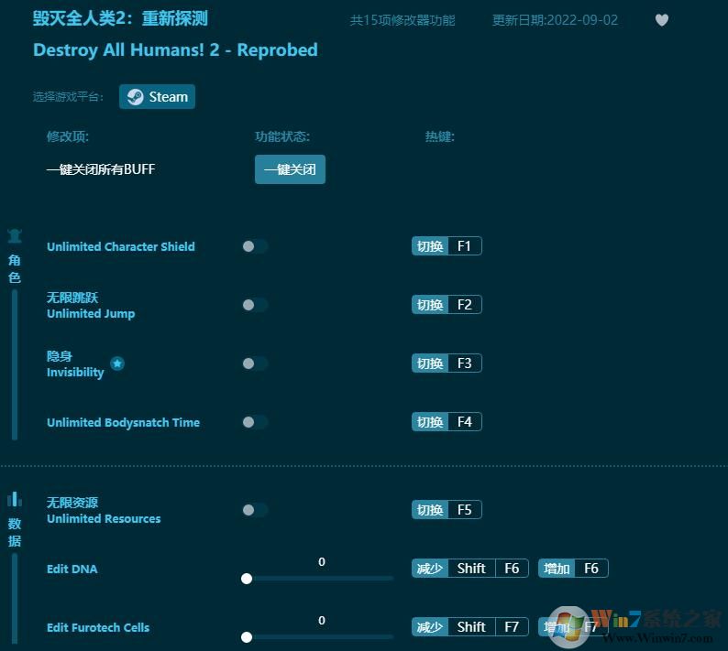Screen dimensions: 728x651
Task: Enable the Unlimited Jump toggle
Action: coord(254,305)
